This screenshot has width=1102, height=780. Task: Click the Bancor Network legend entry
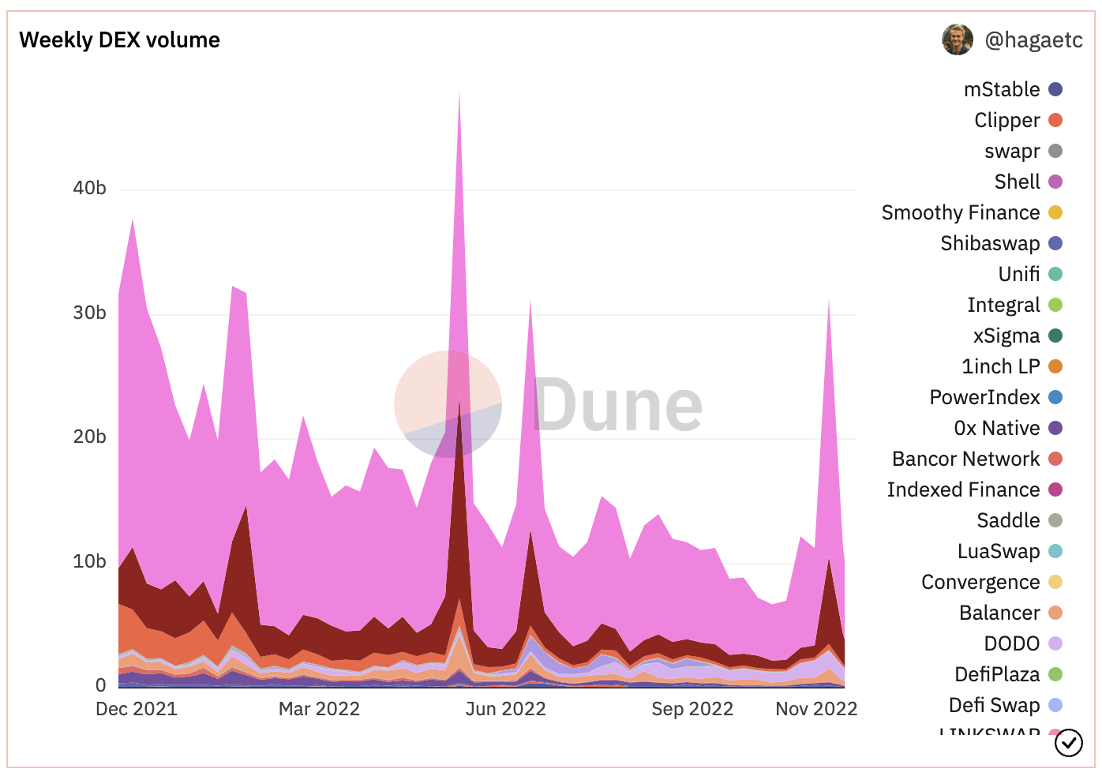(965, 459)
